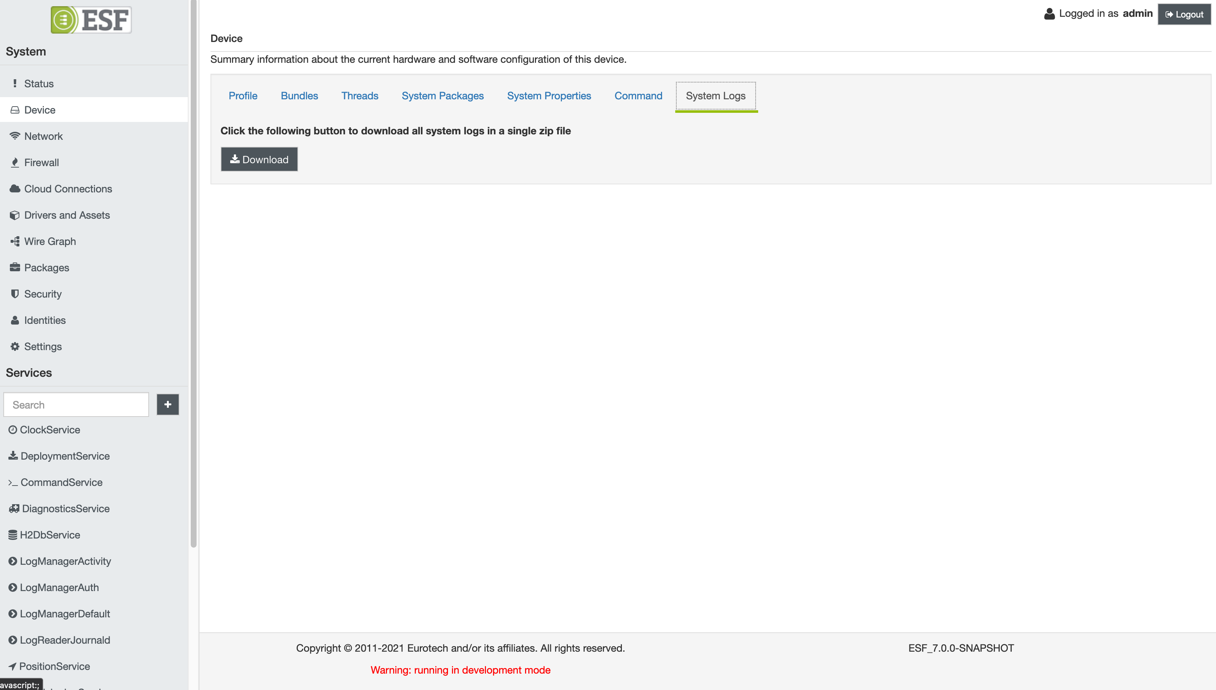Switch to the Bundles tab
Viewport: 1216px width, 690px height.
[x=299, y=96]
